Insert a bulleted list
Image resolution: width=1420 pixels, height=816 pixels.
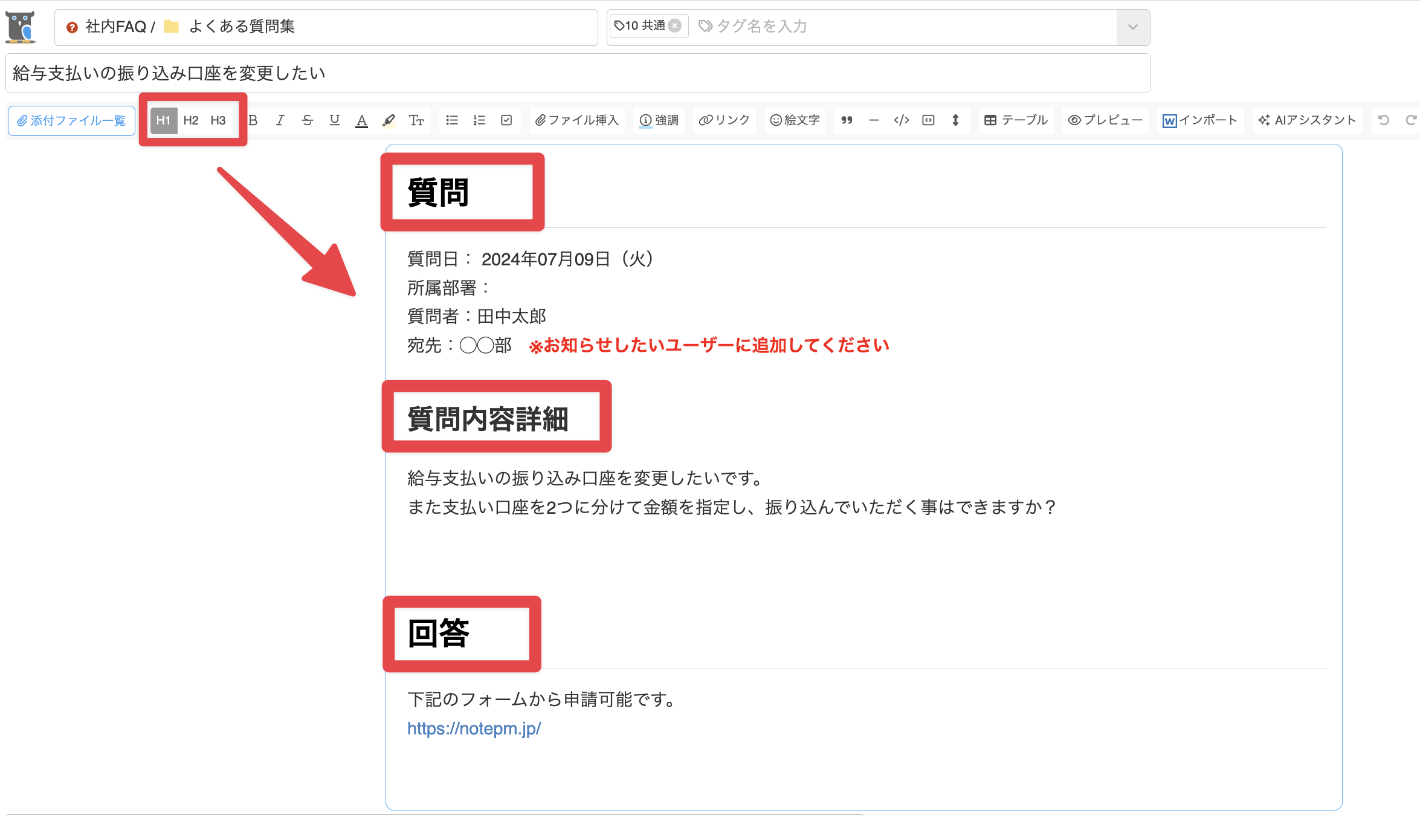(452, 120)
